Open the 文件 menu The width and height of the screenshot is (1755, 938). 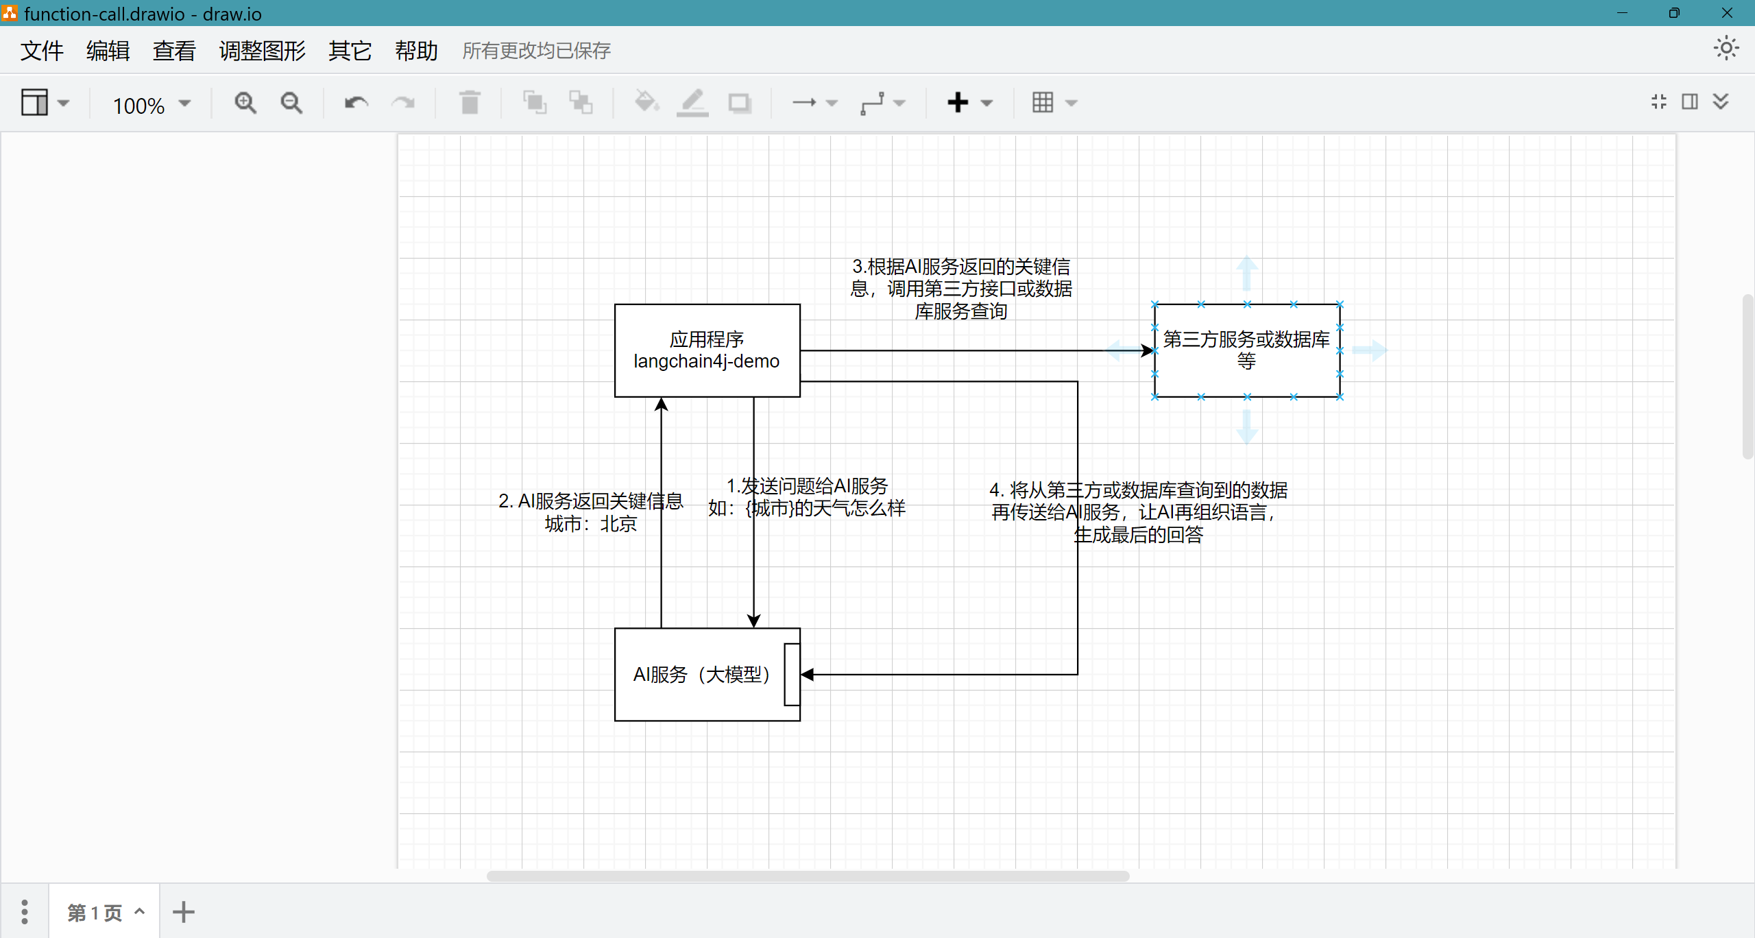click(42, 51)
